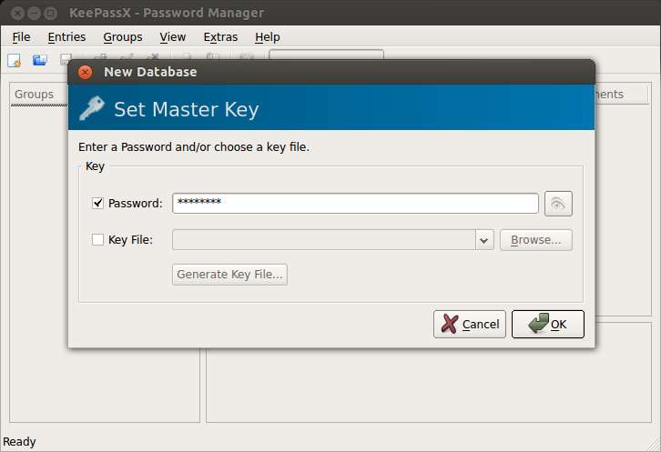Open the File menu
The width and height of the screenshot is (661, 452).
click(x=21, y=37)
